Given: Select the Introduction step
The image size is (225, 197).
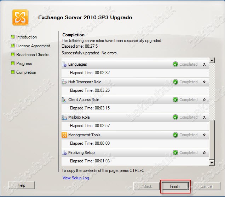Looking at the screenshot, I should tap(27, 37).
